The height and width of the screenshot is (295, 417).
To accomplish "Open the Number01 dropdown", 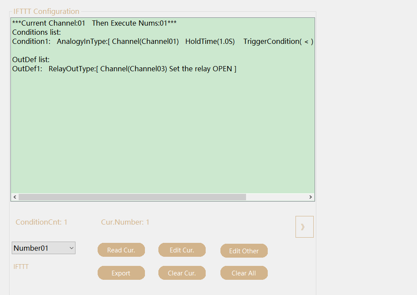I will (x=43, y=248).
